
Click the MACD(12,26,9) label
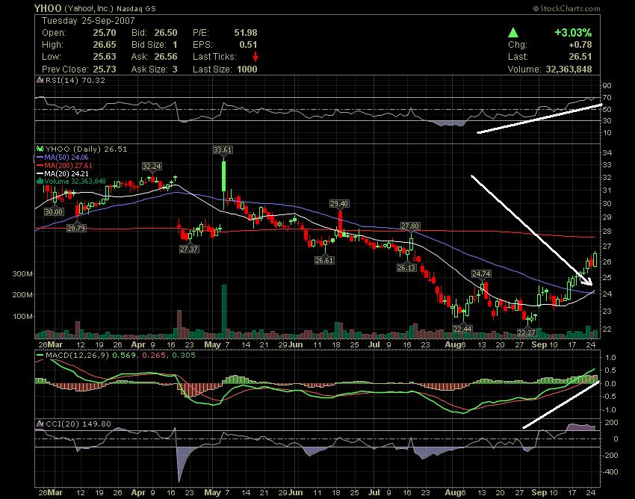(x=78, y=356)
